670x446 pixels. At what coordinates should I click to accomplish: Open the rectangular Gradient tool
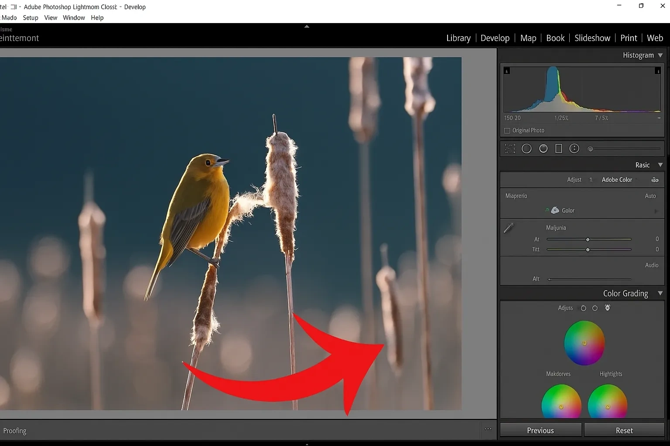click(559, 149)
